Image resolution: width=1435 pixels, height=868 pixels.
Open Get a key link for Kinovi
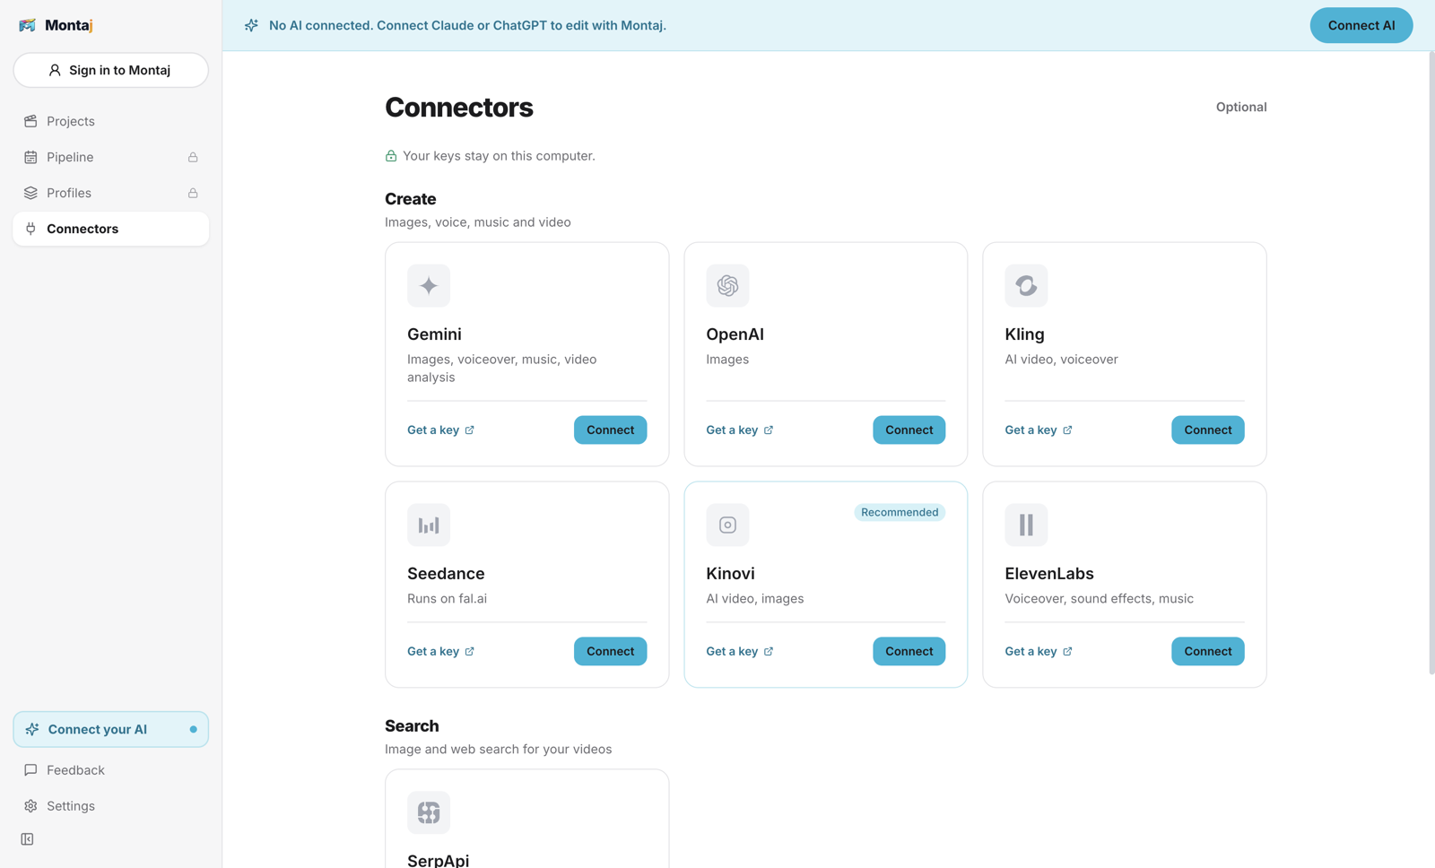pyautogui.click(x=740, y=652)
